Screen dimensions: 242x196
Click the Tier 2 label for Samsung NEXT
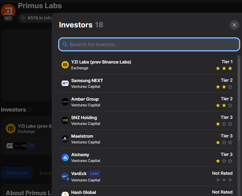click(227, 80)
